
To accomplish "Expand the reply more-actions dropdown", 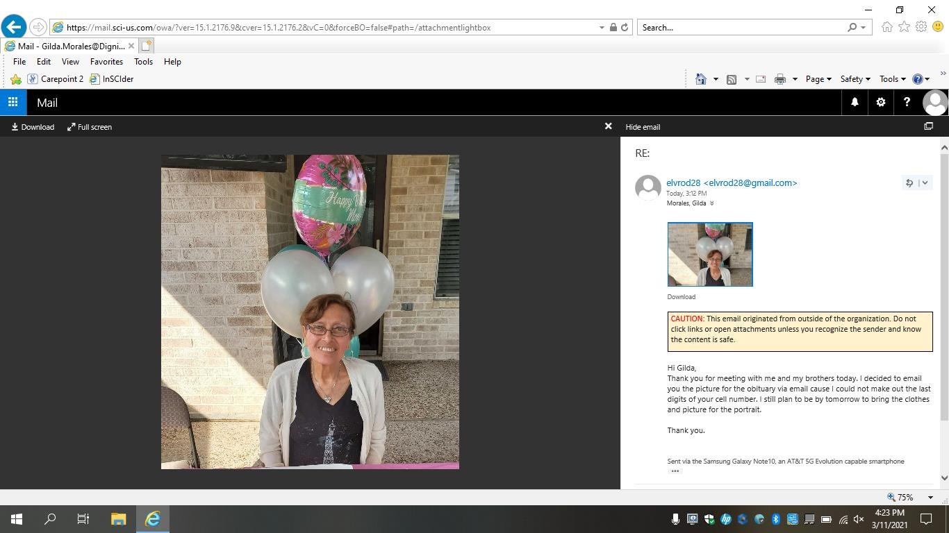I will pos(925,183).
